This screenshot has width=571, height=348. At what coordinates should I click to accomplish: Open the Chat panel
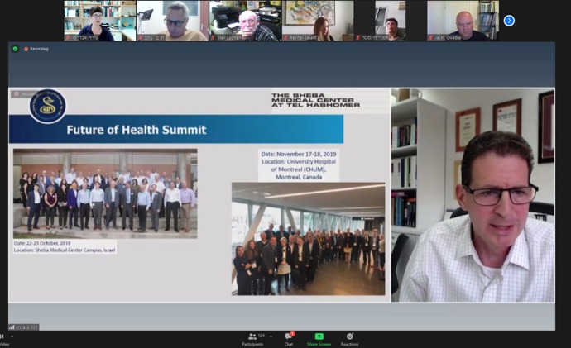click(289, 338)
